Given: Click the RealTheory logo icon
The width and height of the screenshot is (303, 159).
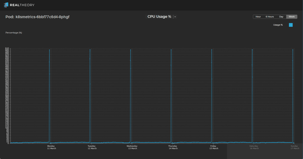Looking at the screenshot, I should (6, 5).
